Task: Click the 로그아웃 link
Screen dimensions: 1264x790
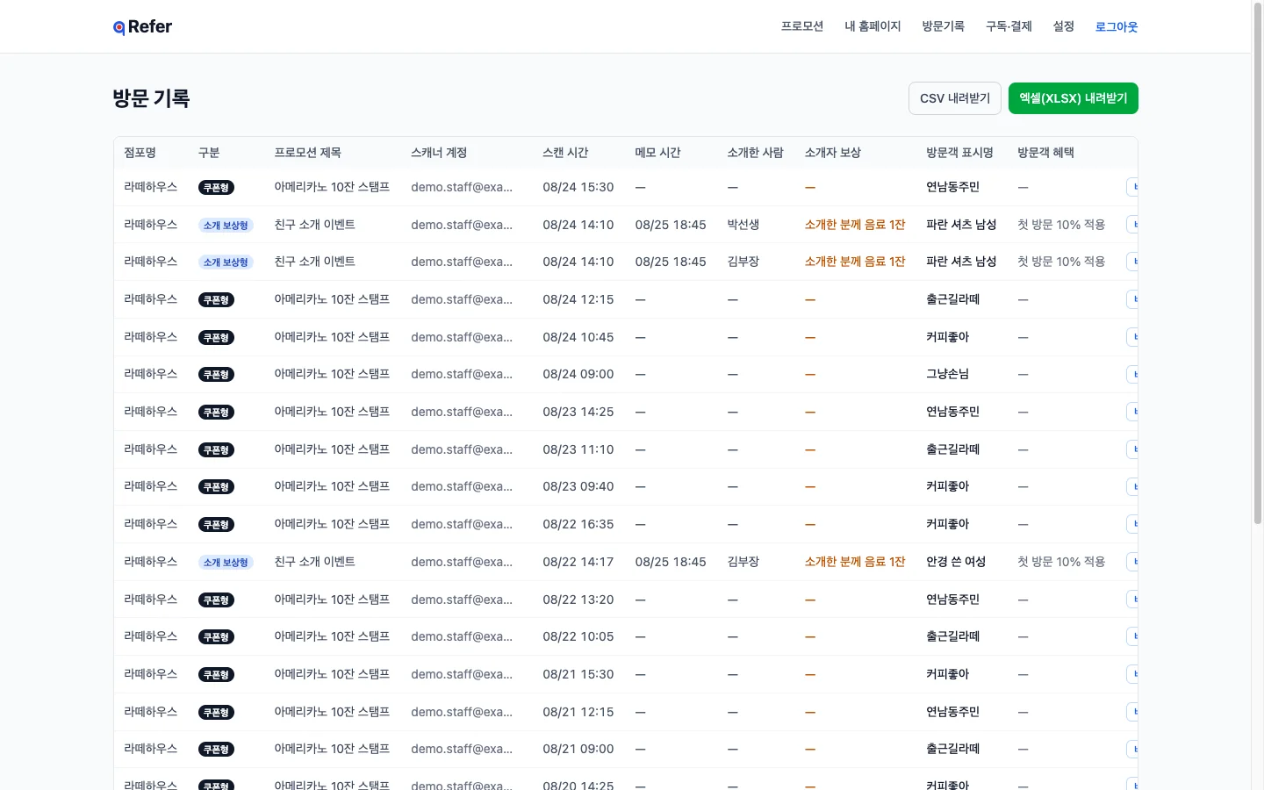Action: click(1117, 26)
